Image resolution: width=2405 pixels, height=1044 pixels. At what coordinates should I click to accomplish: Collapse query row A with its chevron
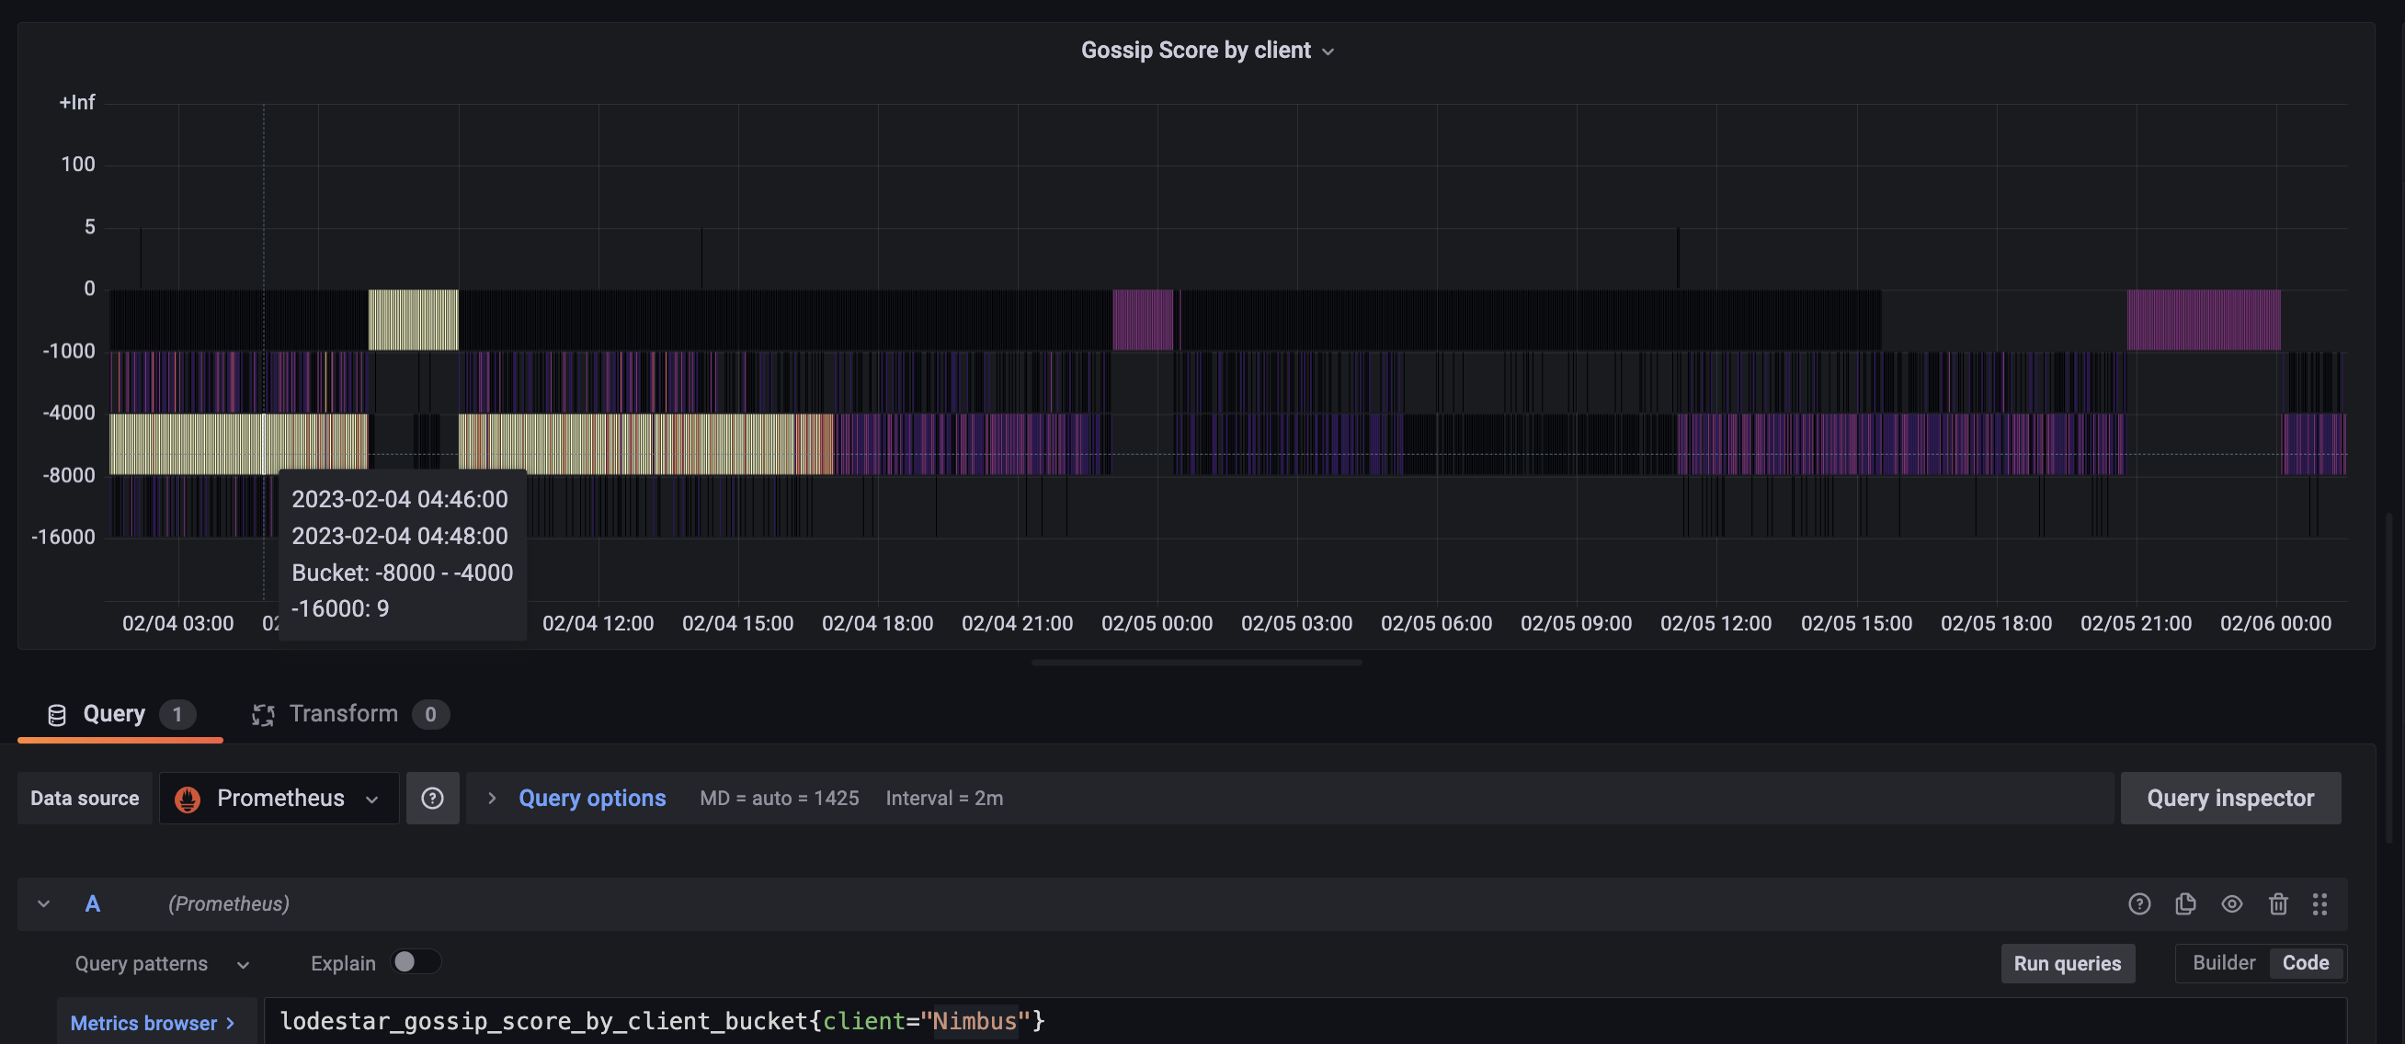click(44, 903)
